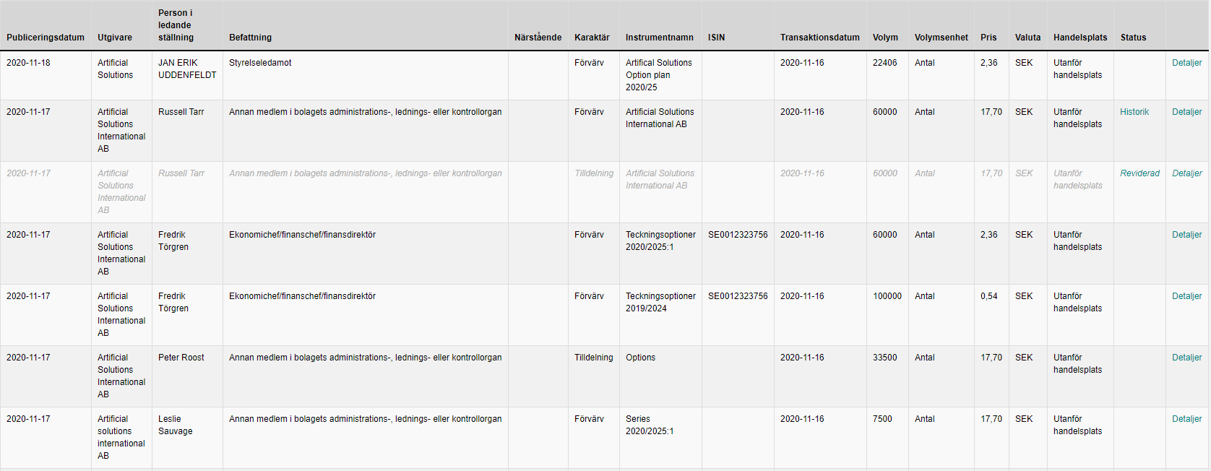Open Detaljer for Teckningsoptioner 2019/2024 row
Image resolution: width=1211 pixels, height=471 pixels.
point(1186,296)
